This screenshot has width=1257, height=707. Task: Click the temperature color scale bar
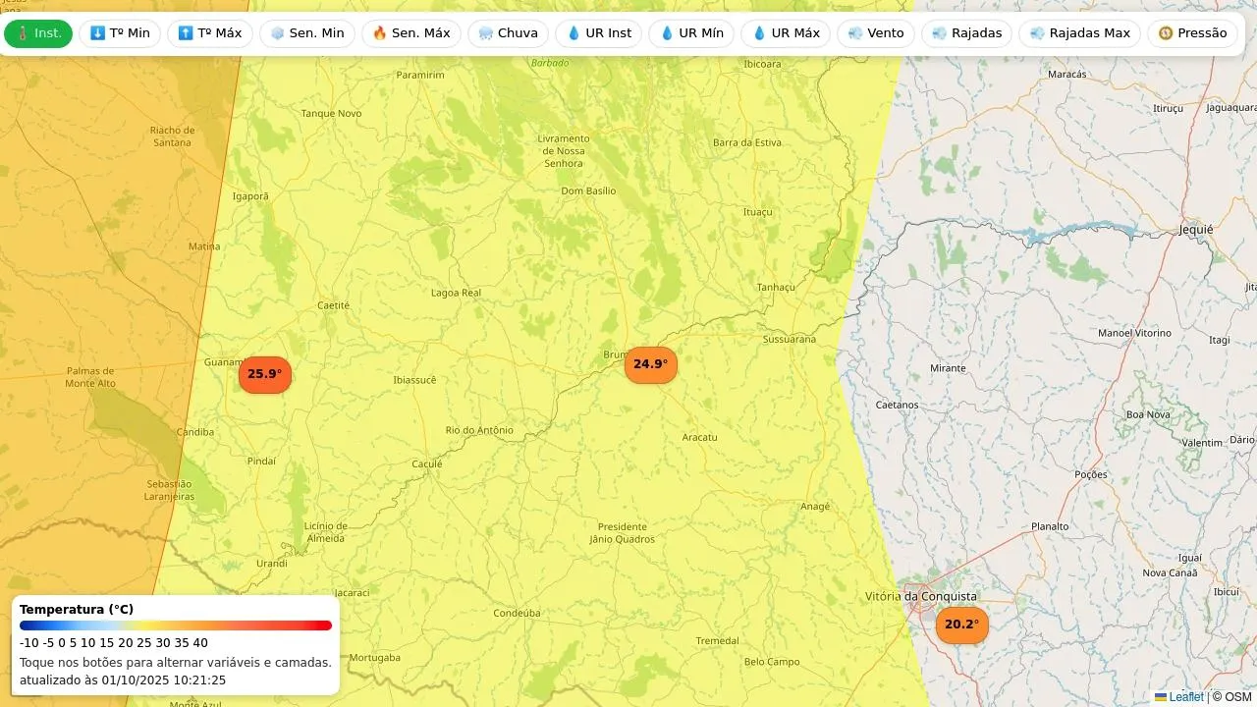click(176, 625)
